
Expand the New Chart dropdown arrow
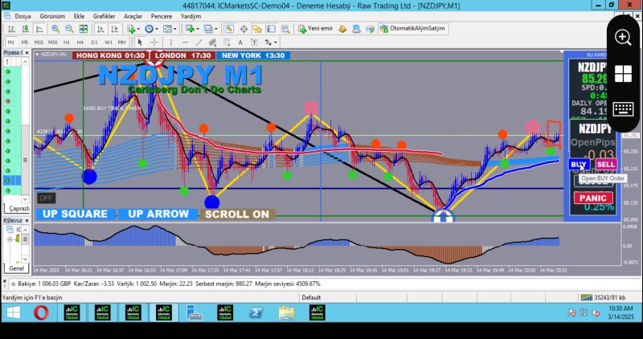click(197, 29)
